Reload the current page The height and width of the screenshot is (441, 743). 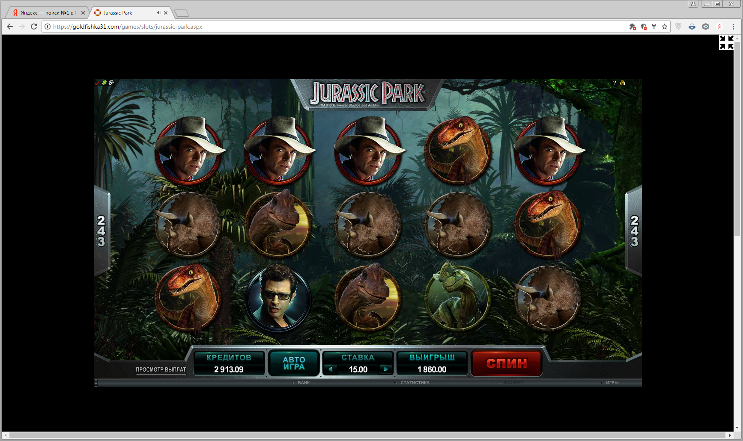34,27
